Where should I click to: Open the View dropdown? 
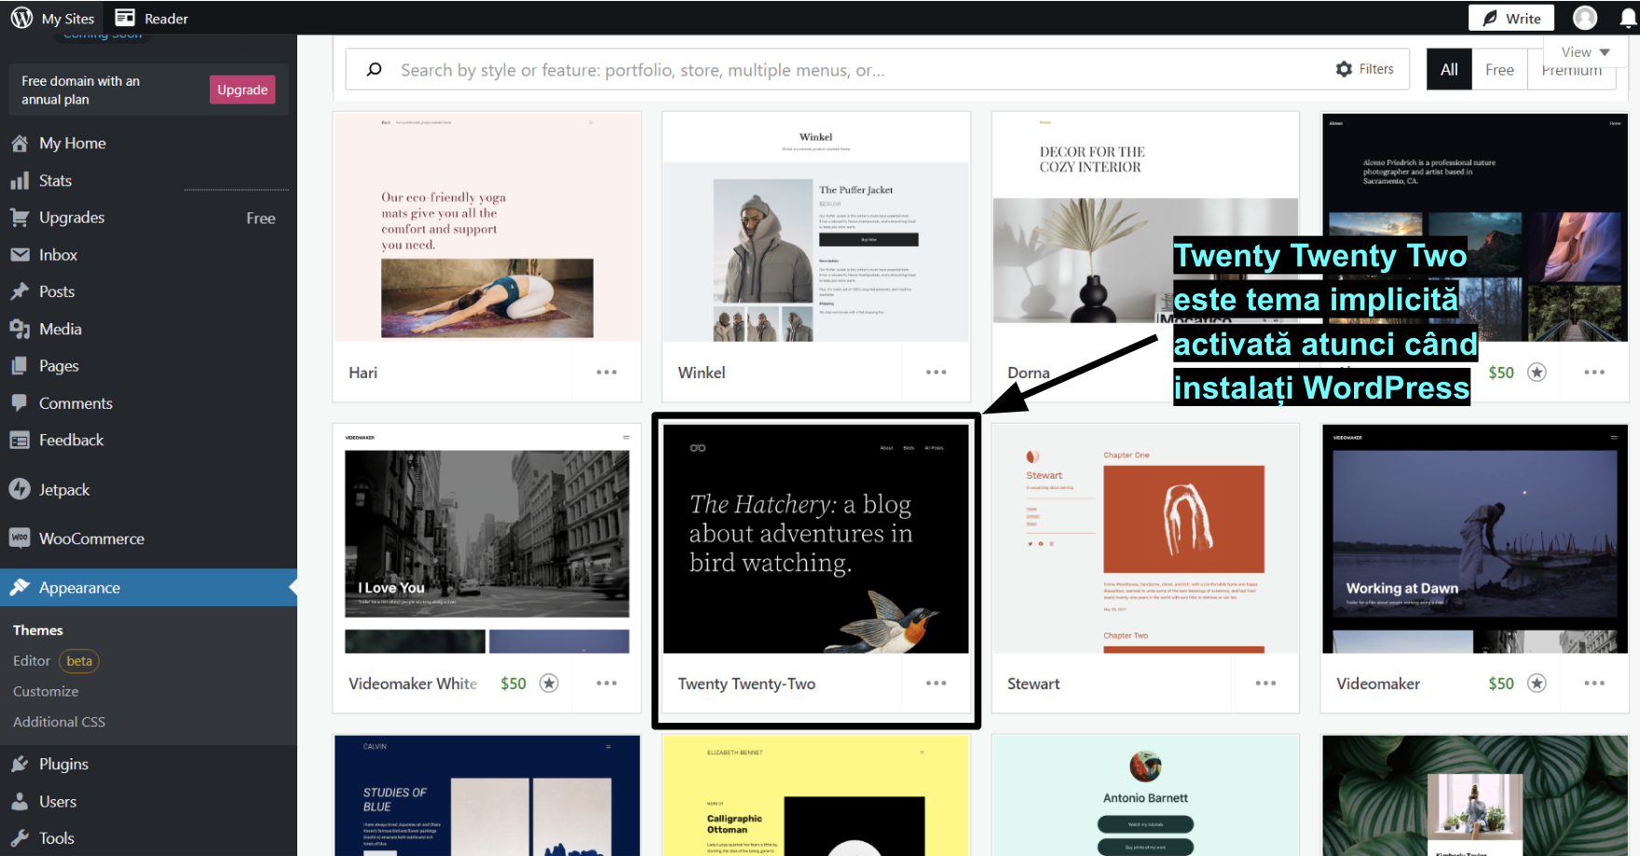point(1585,52)
